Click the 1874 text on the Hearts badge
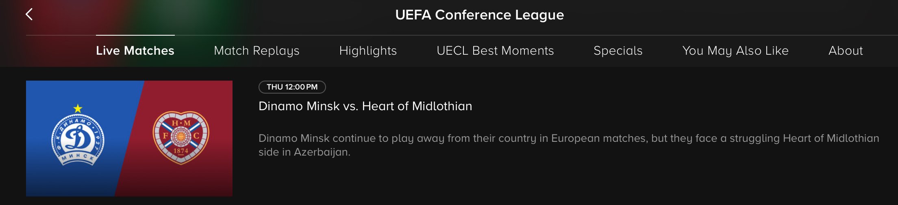Image resolution: width=898 pixels, height=205 pixels. (x=181, y=151)
